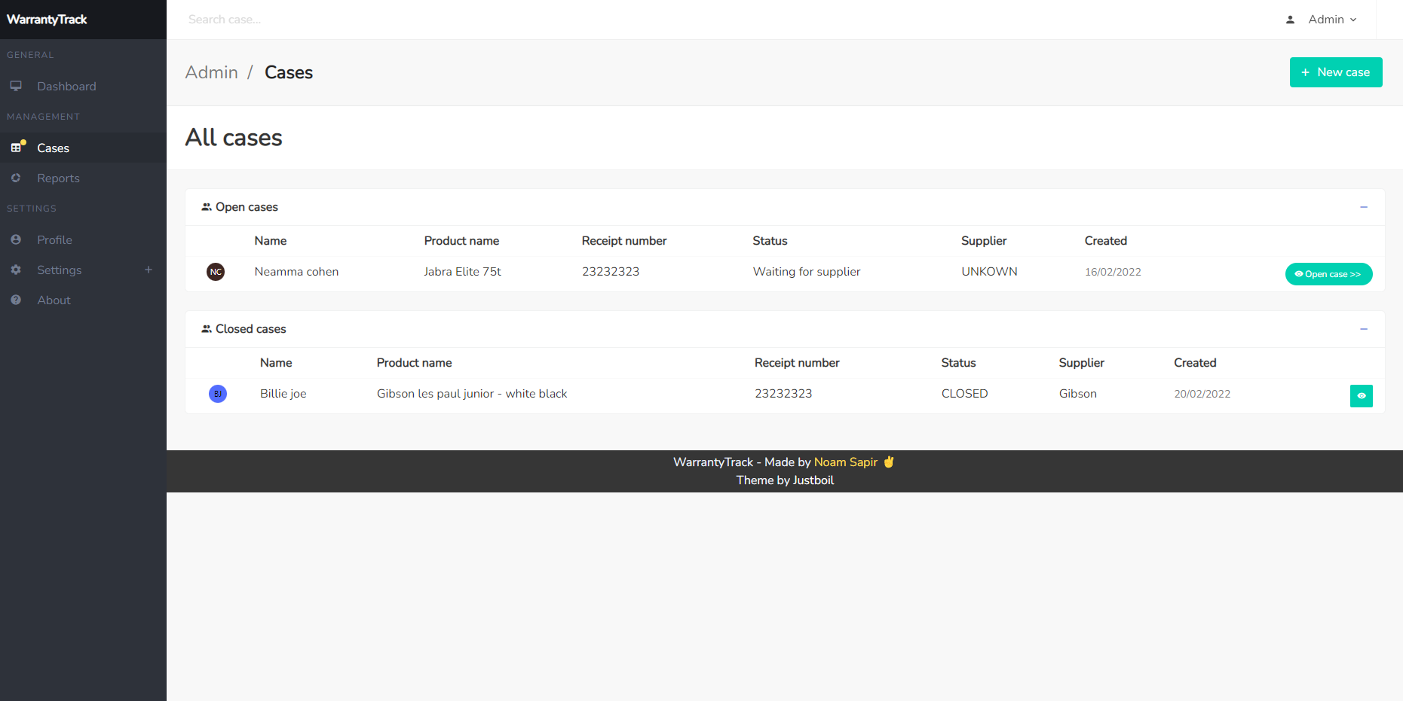Click the people icon beside Open cases
Image resolution: width=1403 pixels, height=701 pixels.
click(205, 206)
